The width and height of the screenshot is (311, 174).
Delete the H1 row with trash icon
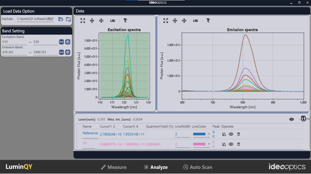238,144
